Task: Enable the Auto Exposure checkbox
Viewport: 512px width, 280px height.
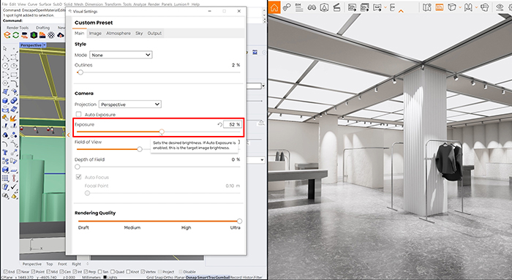Action: (78, 114)
